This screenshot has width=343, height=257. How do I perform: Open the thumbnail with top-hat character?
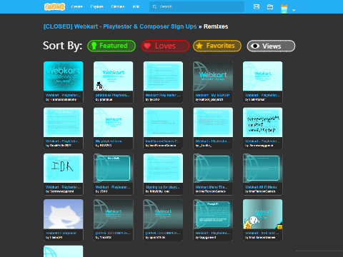coord(113,76)
